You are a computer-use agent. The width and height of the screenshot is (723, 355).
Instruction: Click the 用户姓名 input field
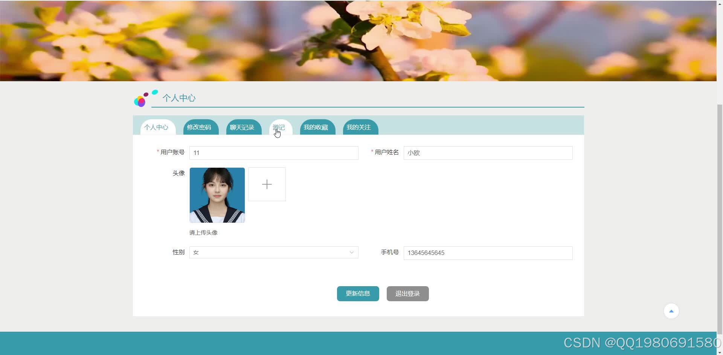pyautogui.click(x=488, y=153)
